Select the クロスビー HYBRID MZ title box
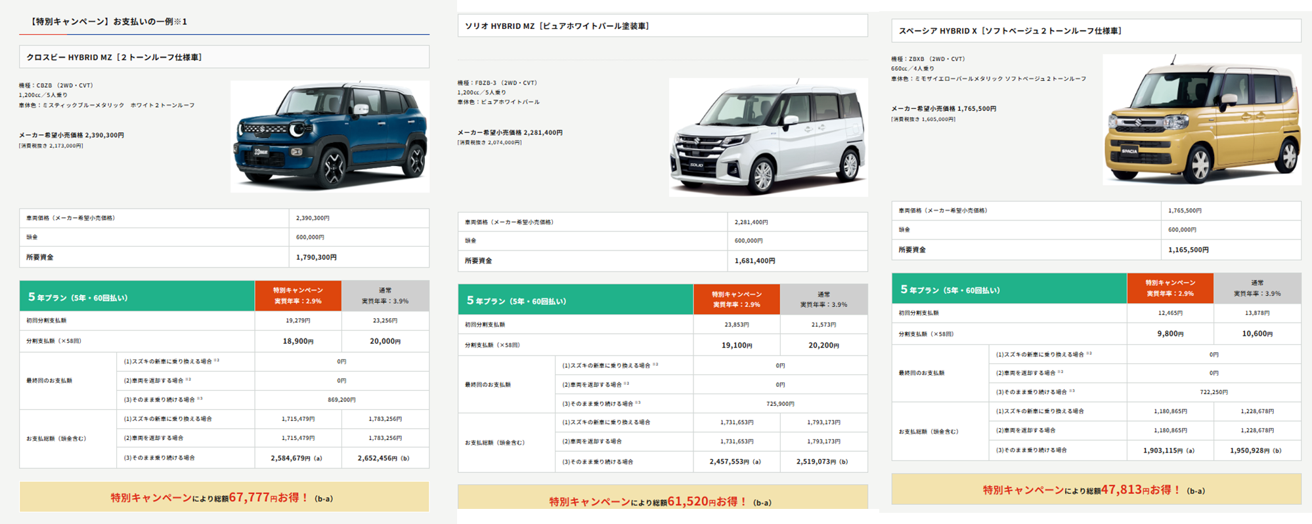This screenshot has height=524, width=1312. (x=224, y=57)
